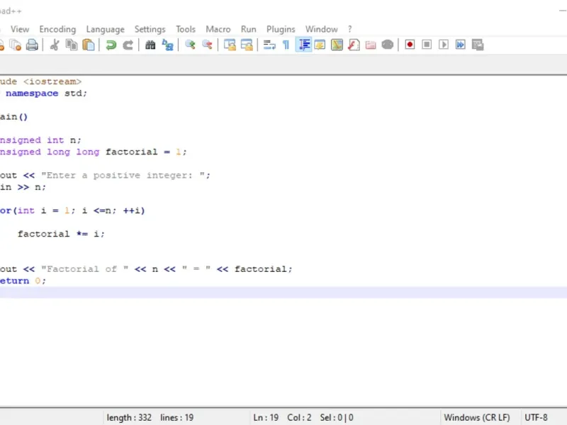Toggle show all characters pilcrow icon
Screen dimensions: 567x425
click(x=286, y=45)
